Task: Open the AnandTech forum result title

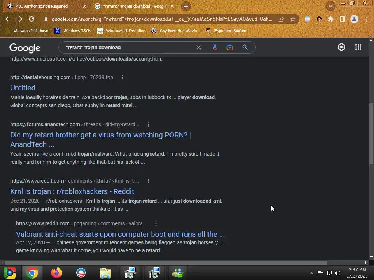Action: click(100, 140)
